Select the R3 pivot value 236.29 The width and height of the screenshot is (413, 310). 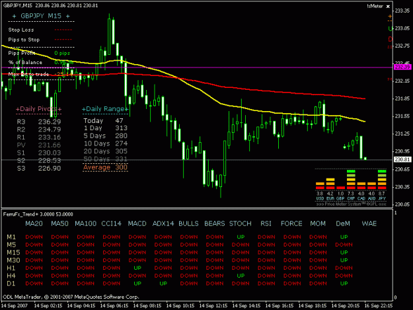[50, 122]
